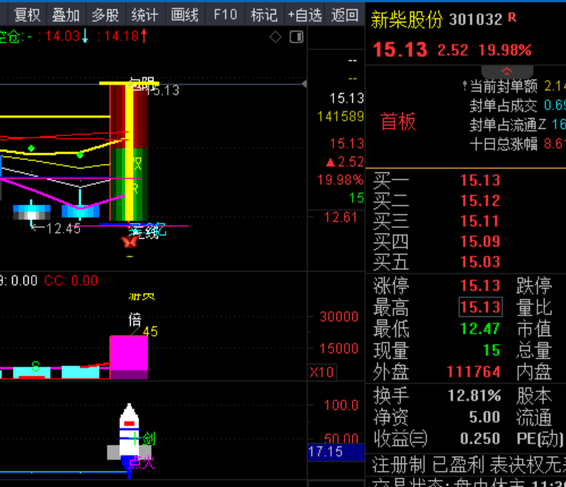
Task: Click the 首板 first-board label
Action: (398, 122)
